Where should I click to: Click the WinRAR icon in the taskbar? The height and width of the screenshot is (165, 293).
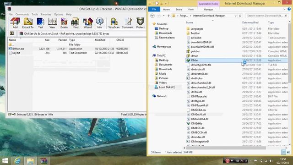[x=44, y=161]
